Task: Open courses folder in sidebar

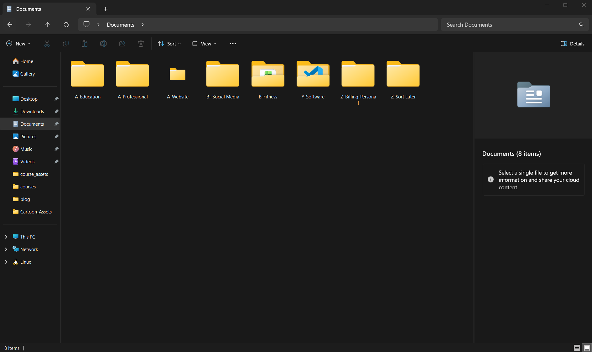Action: [x=30, y=187]
